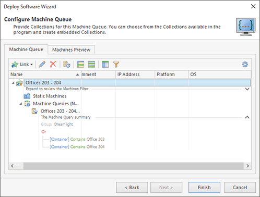
Task: Click the Expand All rows icon
Action: [80, 64]
